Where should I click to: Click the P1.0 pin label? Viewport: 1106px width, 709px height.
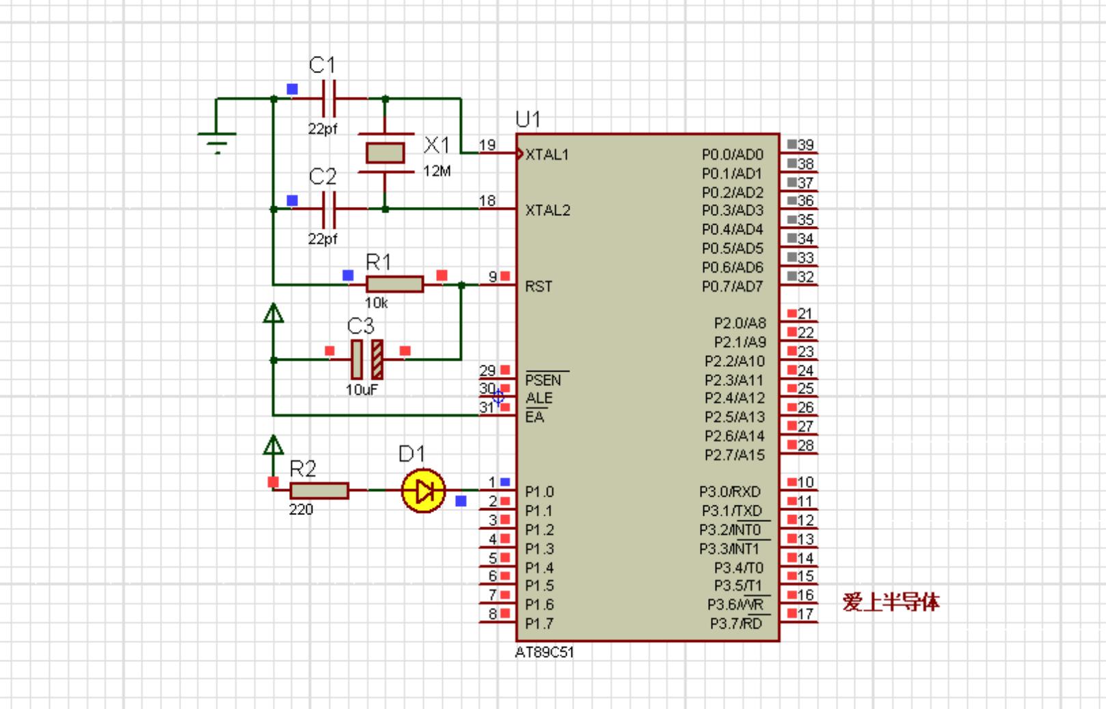pos(539,492)
